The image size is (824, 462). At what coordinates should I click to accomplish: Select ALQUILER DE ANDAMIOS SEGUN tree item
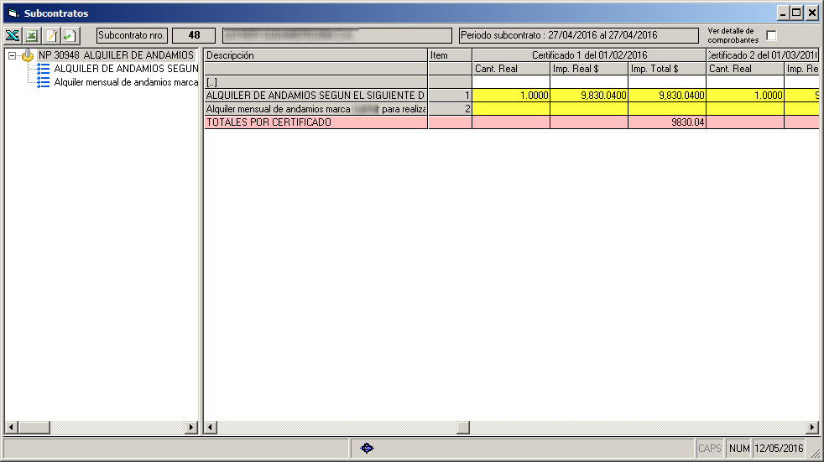click(x=126, y=69)
